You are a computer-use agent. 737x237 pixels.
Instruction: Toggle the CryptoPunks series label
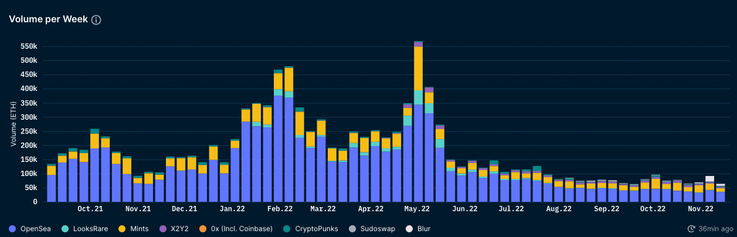click(x=316, y=228)
